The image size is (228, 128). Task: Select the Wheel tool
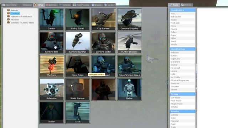pyautogui.click(x=182, y=90)
